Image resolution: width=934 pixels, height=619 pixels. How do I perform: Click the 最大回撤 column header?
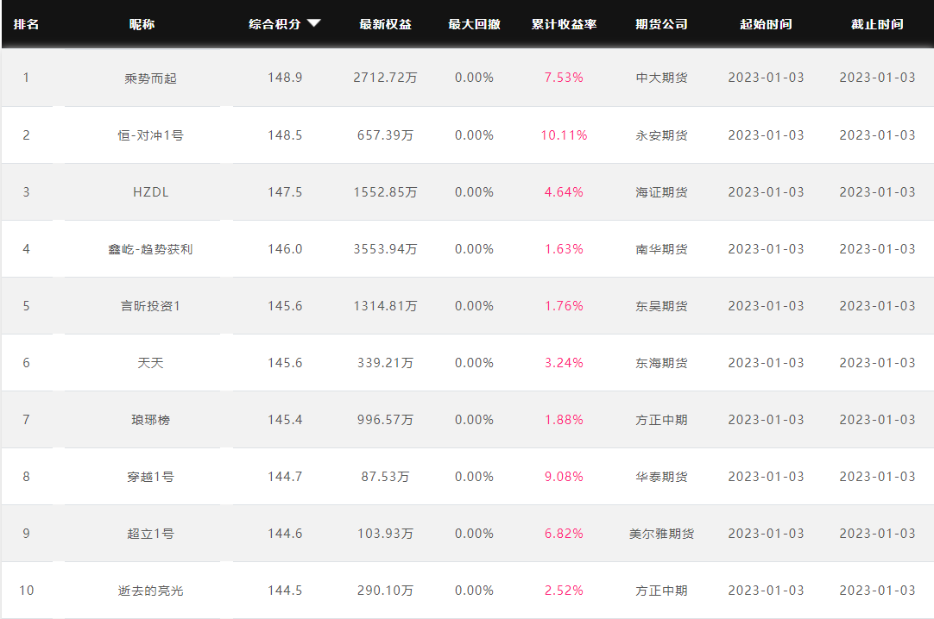(x=474, y=24)
